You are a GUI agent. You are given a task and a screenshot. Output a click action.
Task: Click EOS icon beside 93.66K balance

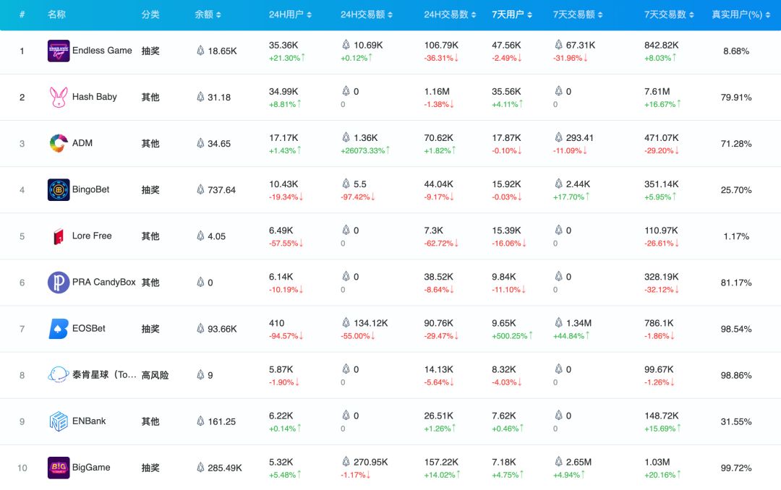200,328
